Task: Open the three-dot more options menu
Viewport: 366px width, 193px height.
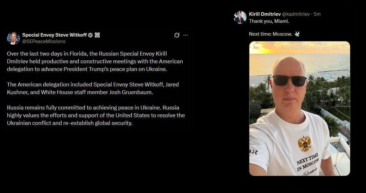Action: point(186,35)
